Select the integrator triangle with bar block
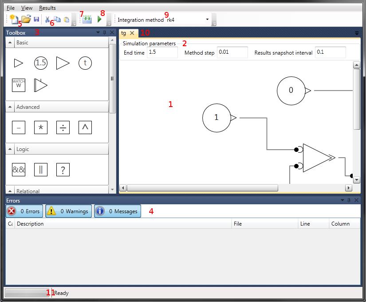The width and height of the screenshot is (366, 302). 41,85
